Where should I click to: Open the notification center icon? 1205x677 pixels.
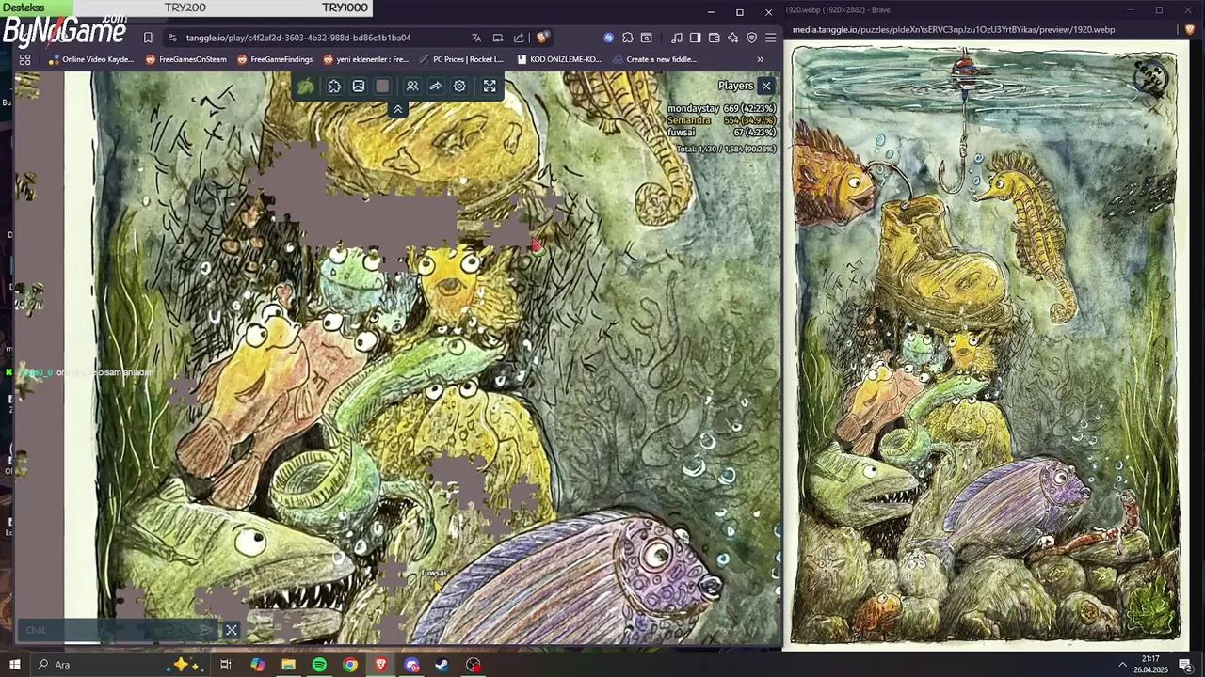[1185, 665]
